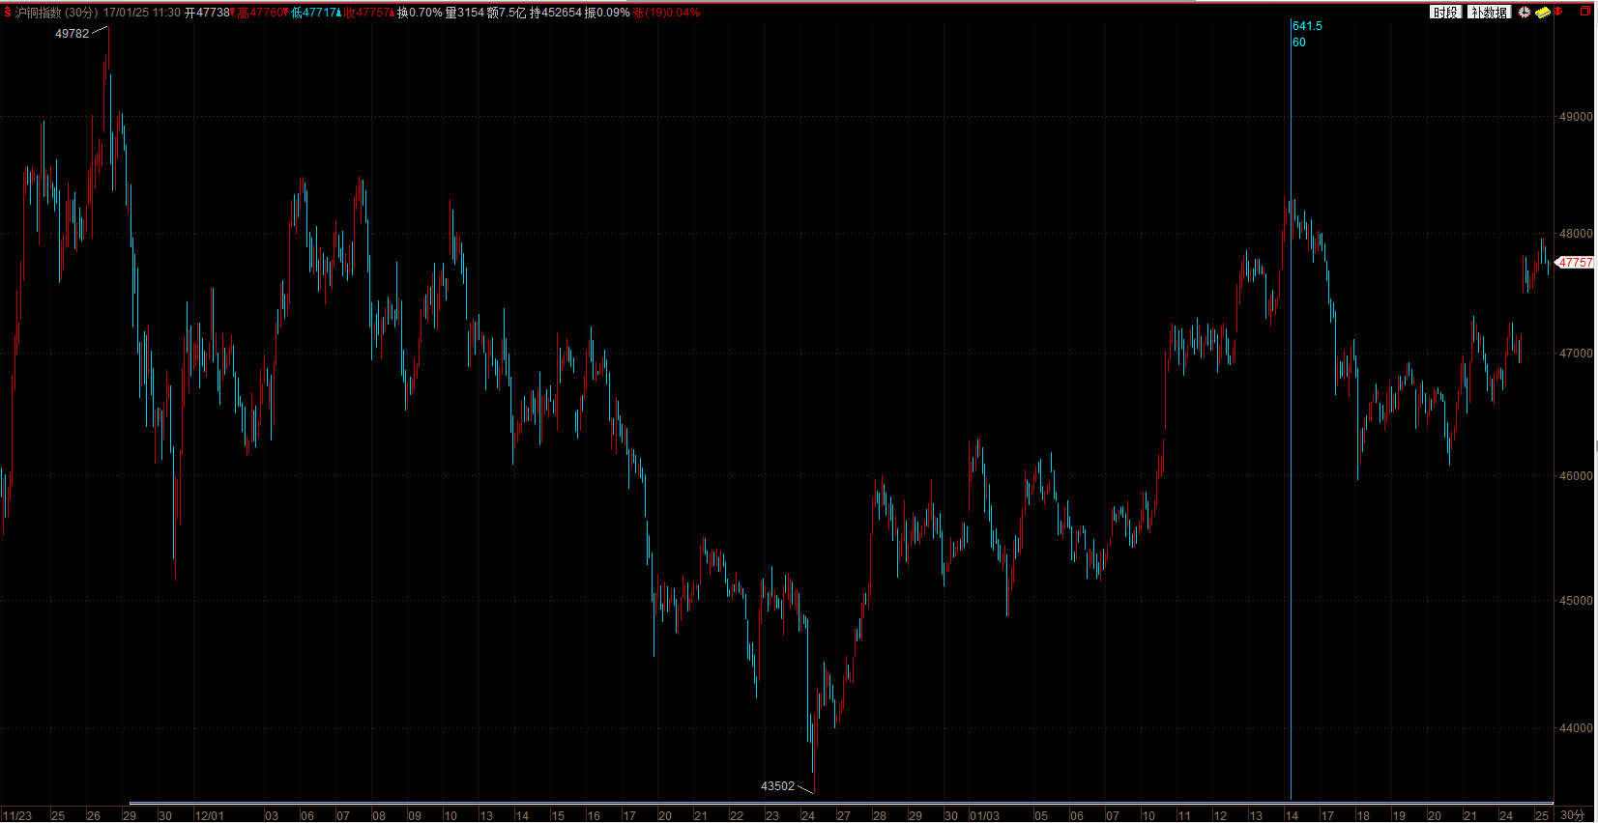Click the small red icon after the yellow icon
This screenshot has height=823, width=1598.
pos(1558,12)
